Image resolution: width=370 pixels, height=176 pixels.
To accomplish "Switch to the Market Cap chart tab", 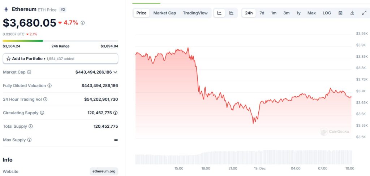I will point(165,13).
